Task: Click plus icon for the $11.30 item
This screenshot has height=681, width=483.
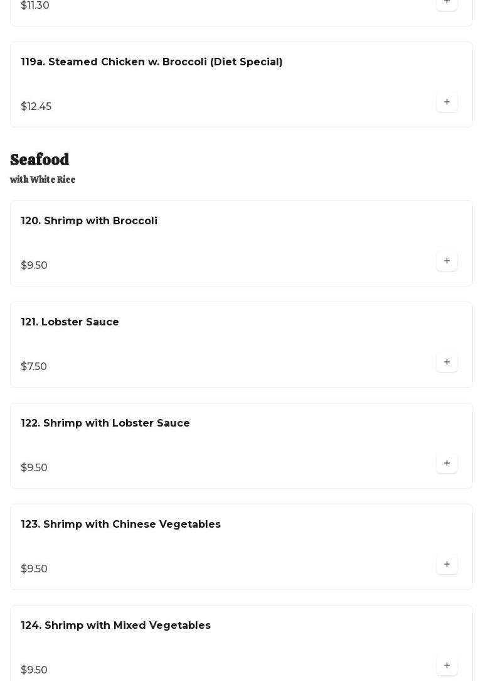Action: tap(447, 4)
